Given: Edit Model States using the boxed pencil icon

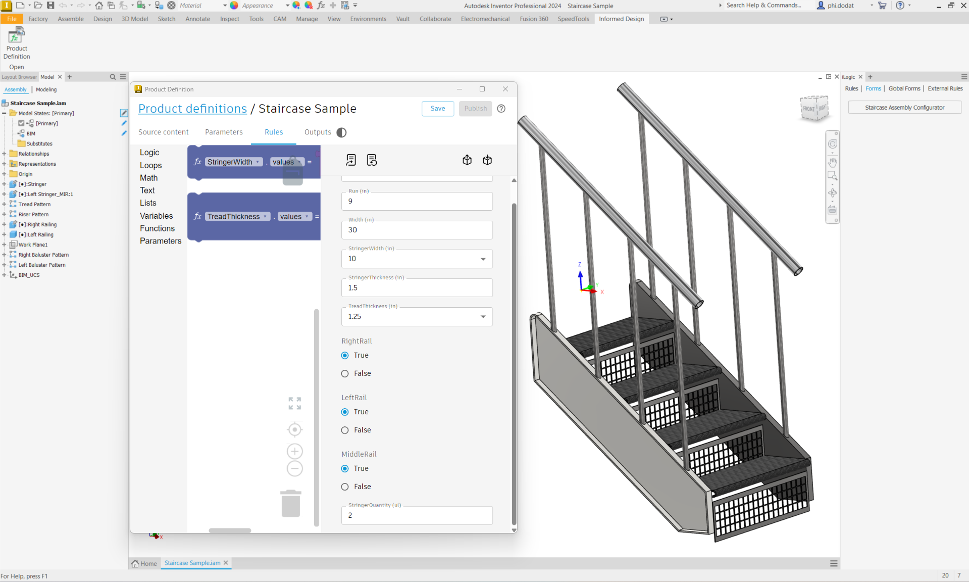Looking at the screenshot, I should point(124,113).
